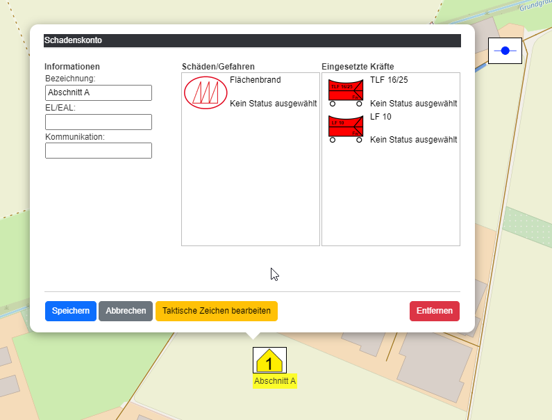Select the TLF 16/25 name label
This screenshot has height=420, width=552.
click(389, 80)
